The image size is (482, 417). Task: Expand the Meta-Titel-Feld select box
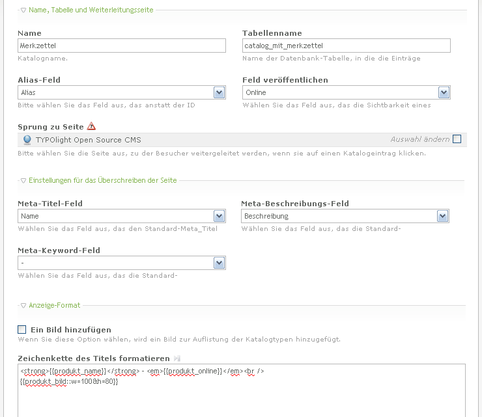[x=219, y=216]
